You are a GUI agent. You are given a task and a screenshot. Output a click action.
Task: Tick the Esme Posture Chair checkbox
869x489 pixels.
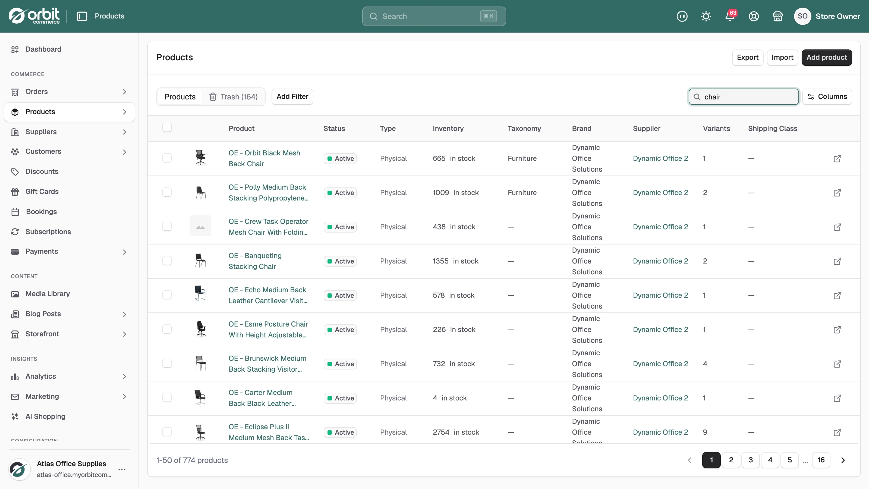[167, 329]
